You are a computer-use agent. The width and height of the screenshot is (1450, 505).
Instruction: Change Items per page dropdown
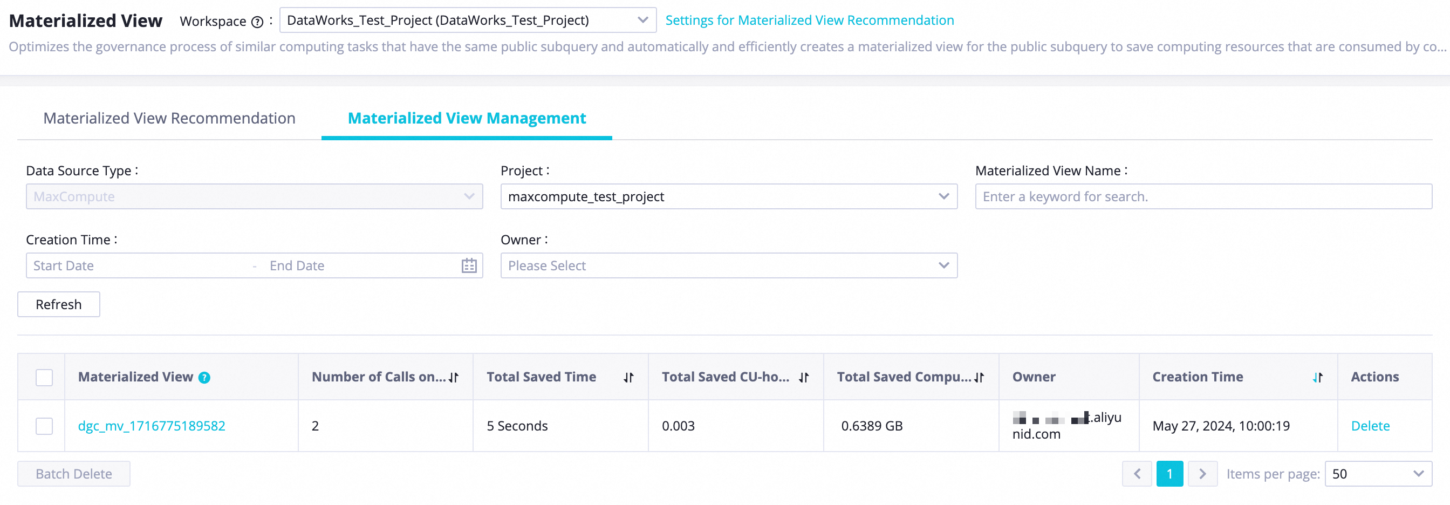point(1377,474)
